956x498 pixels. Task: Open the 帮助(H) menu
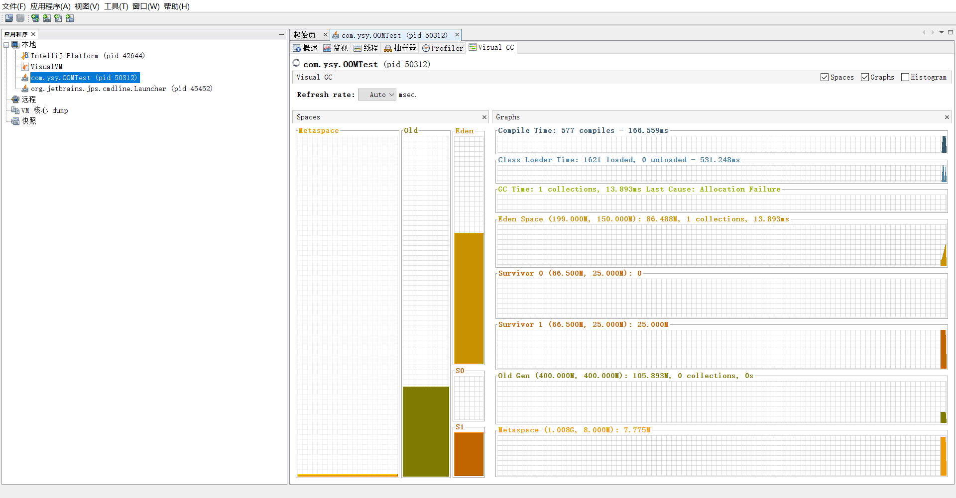click(x=177, y=6)
